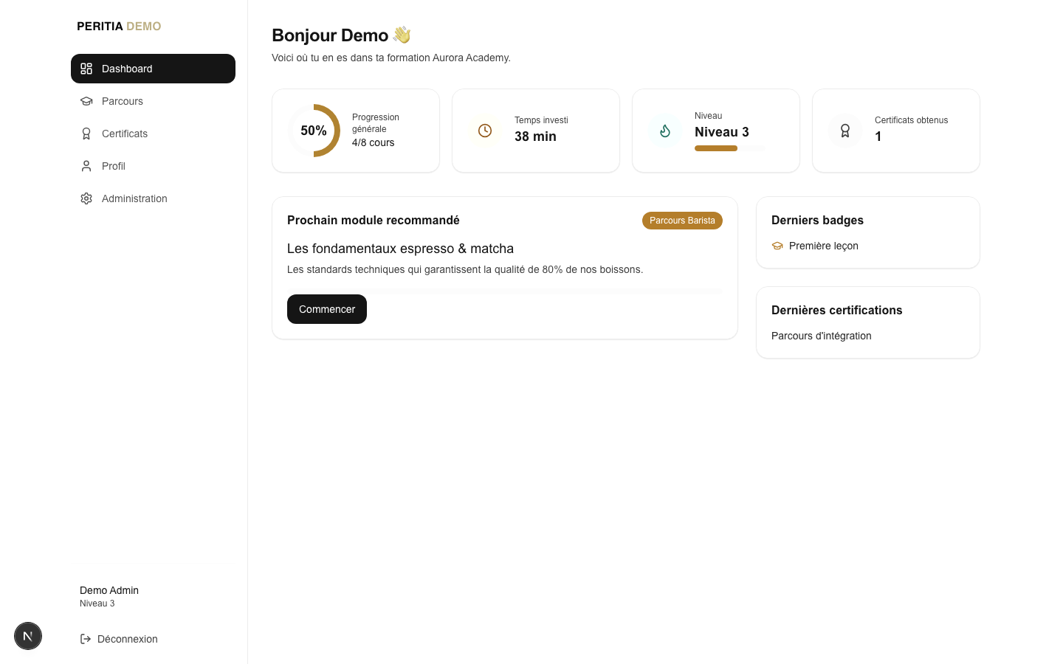
Task: Click the Dashboard grid icon in sidebar
Action: (x=86, y=69)
